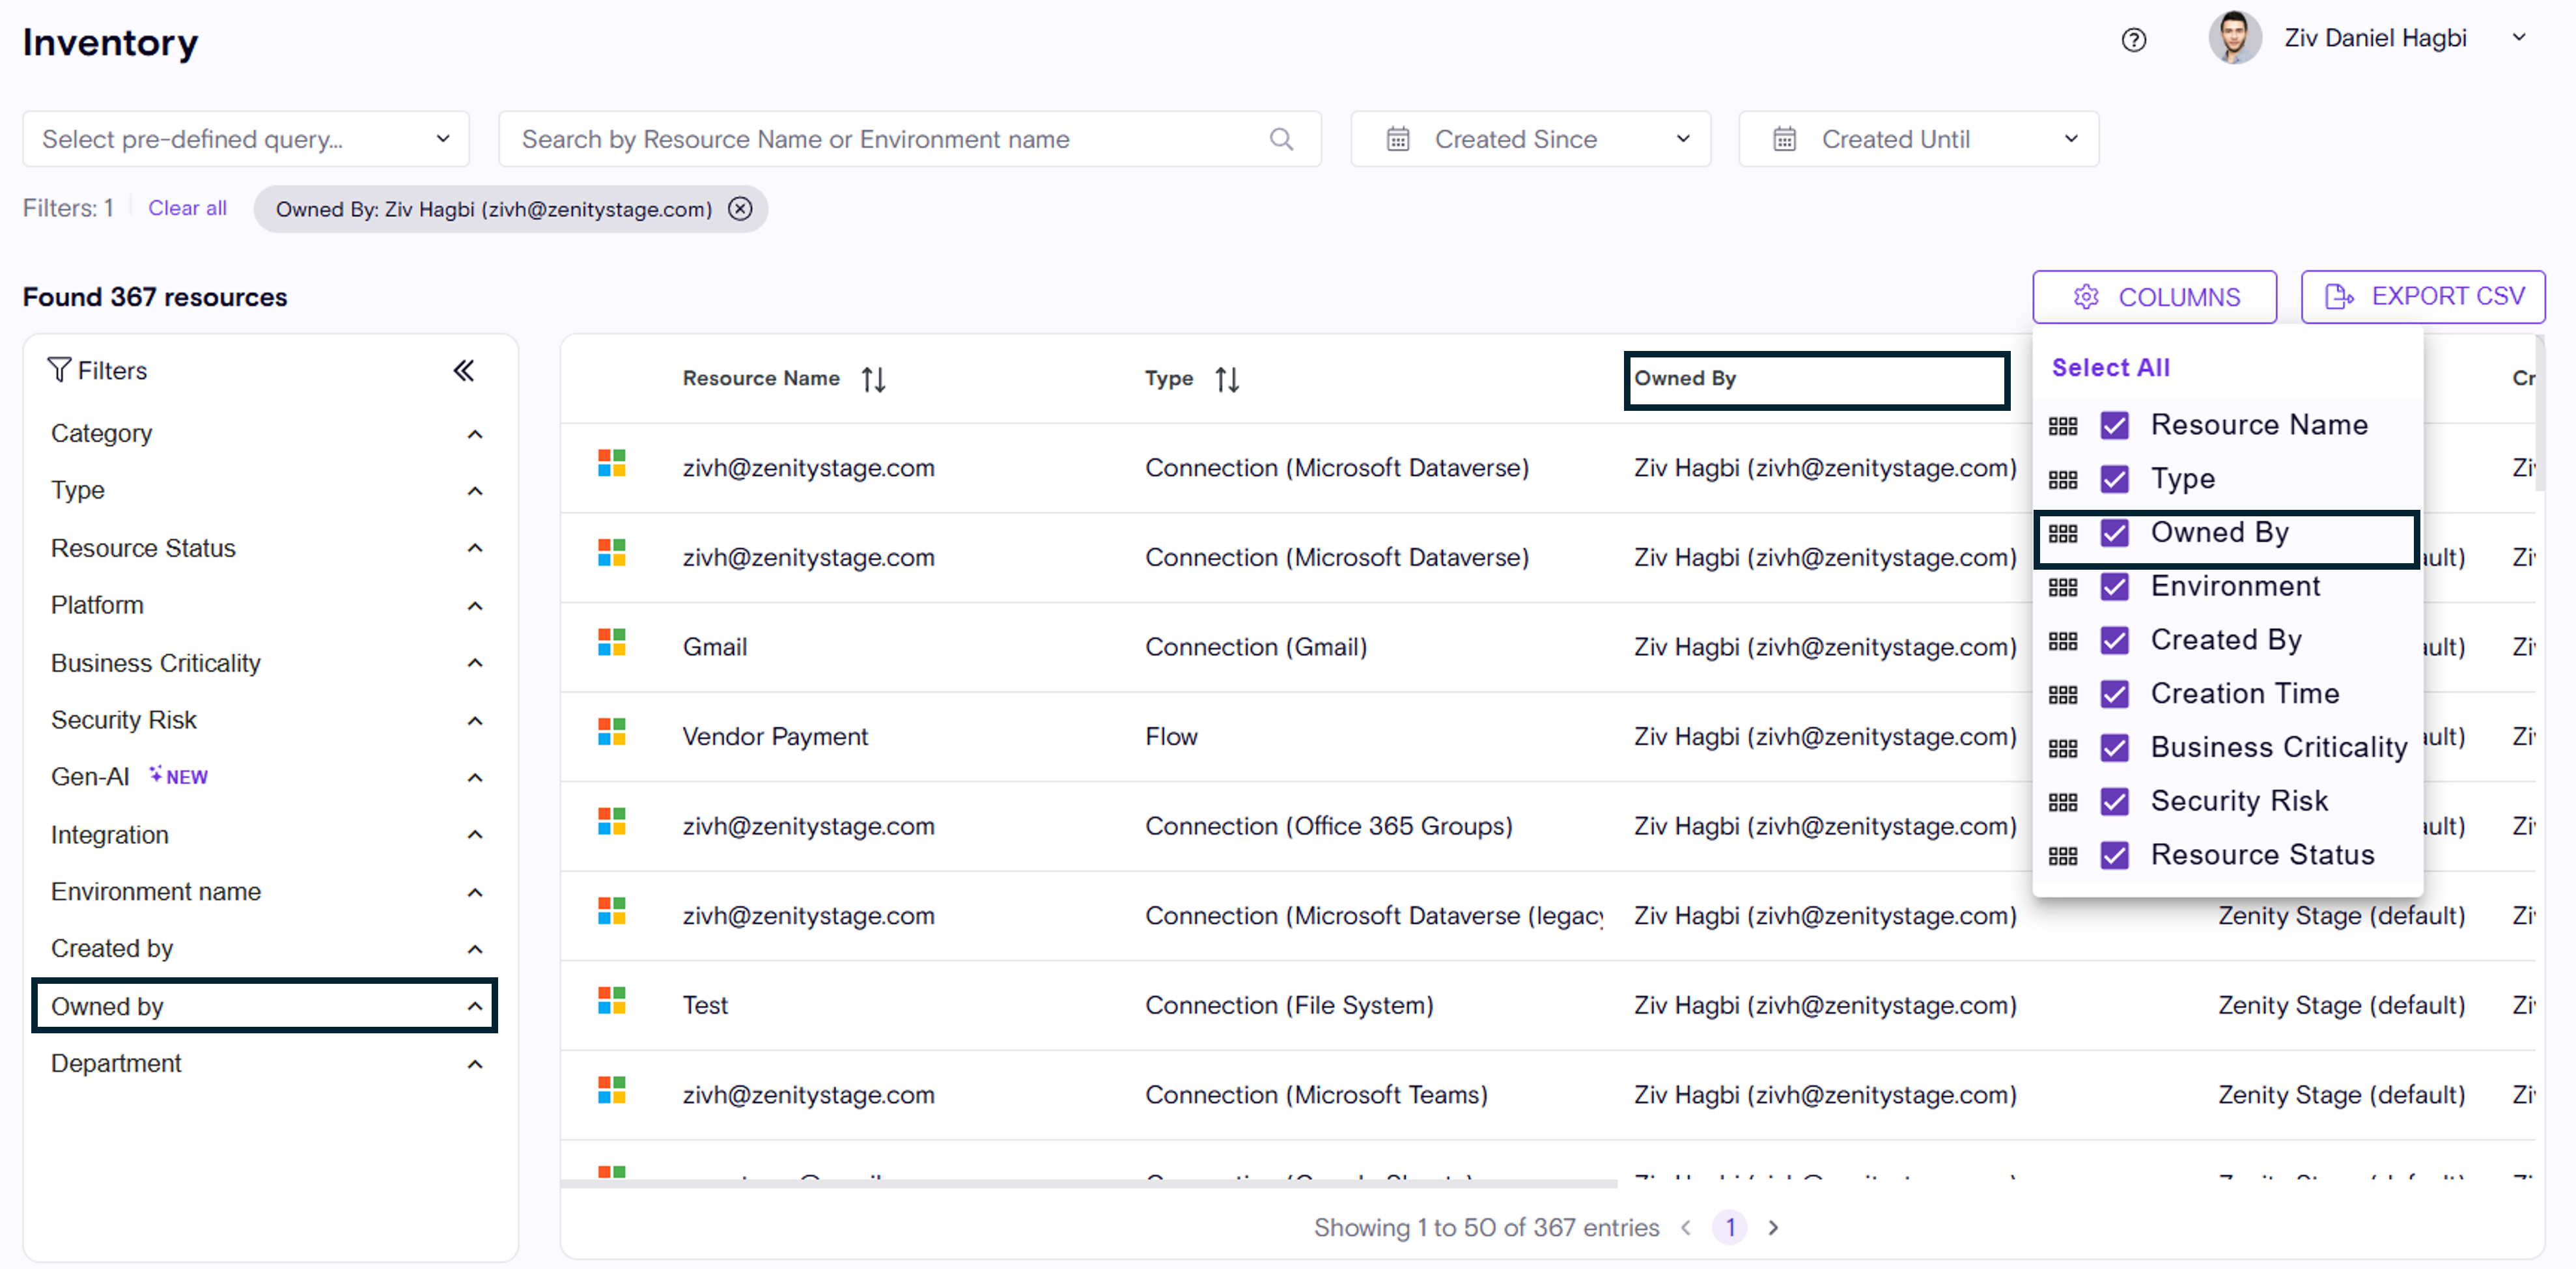The height and width of the screenshot is (1269, 2576).
Task: Open the pre-defined query dropdown
Action: tap(246, 139)
